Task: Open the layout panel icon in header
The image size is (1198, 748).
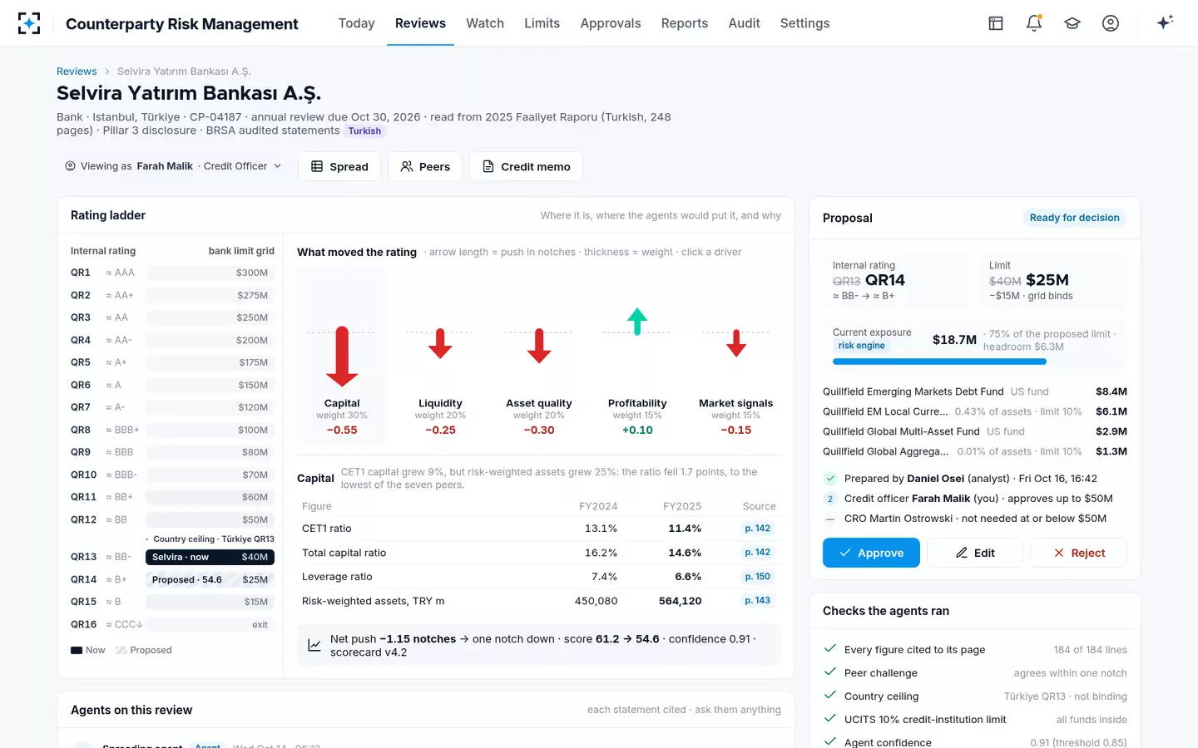Action: (x=996, y=23)
